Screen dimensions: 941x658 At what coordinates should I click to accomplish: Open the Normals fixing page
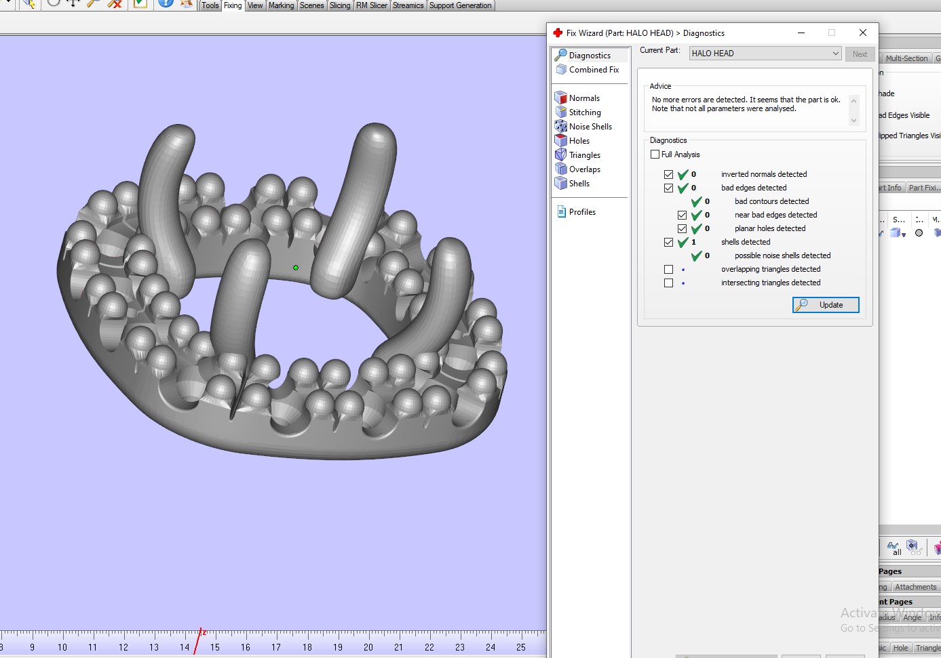583,98
